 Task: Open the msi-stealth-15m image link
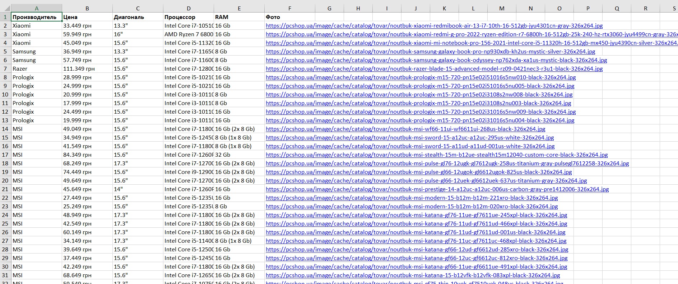pos(437,155)
